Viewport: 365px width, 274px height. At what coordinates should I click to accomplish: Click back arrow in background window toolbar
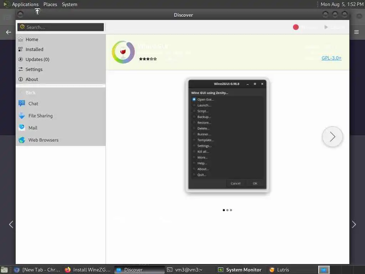coord(9,32)
